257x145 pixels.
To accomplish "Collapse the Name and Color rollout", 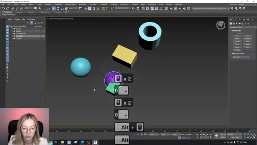I will pos(237,54).
